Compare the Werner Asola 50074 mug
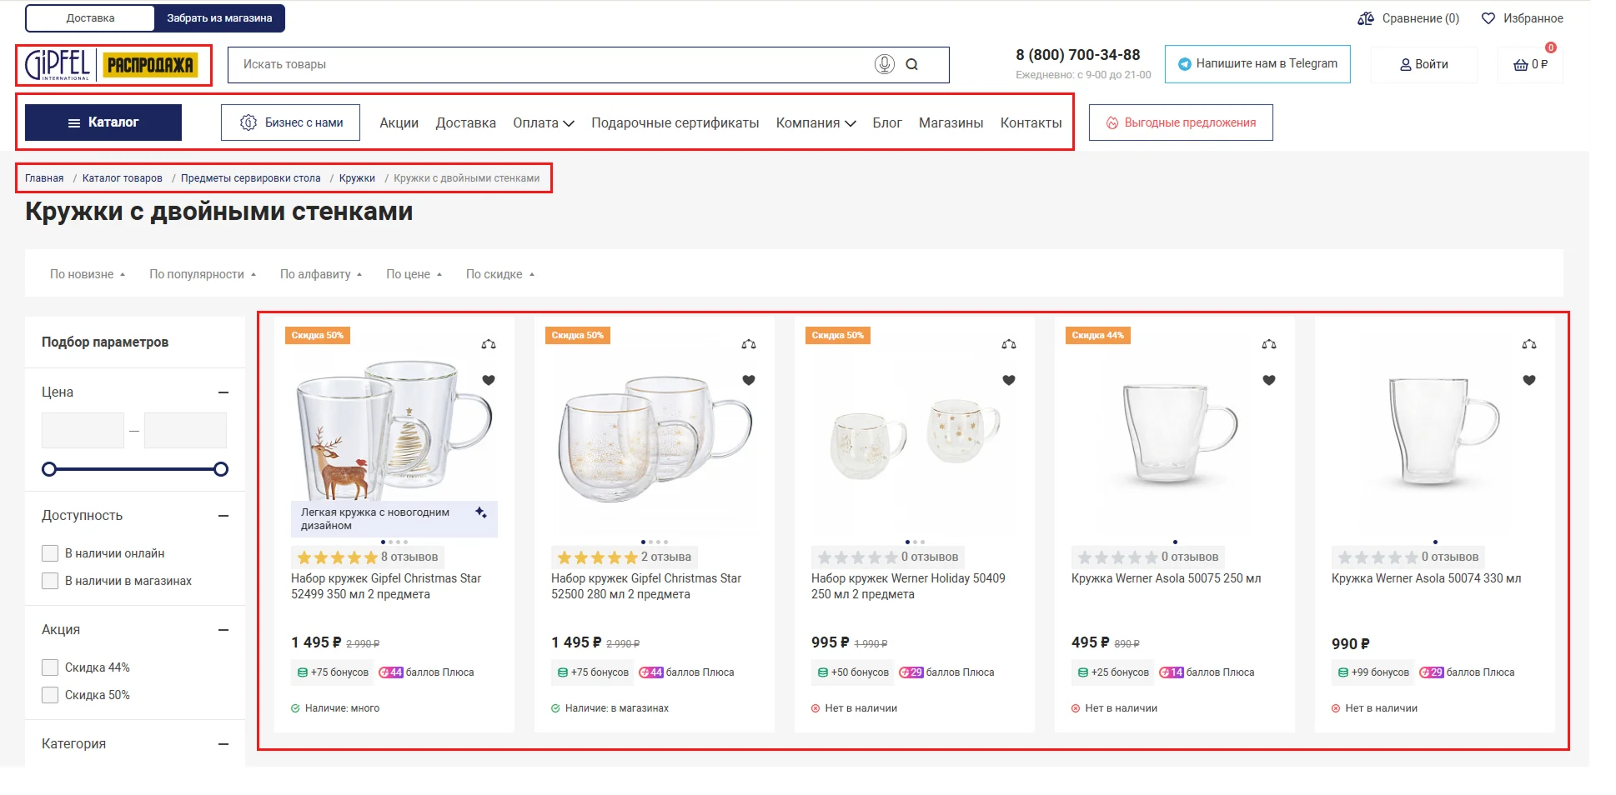1616x795 pixels. click(x=1528, y=344)
